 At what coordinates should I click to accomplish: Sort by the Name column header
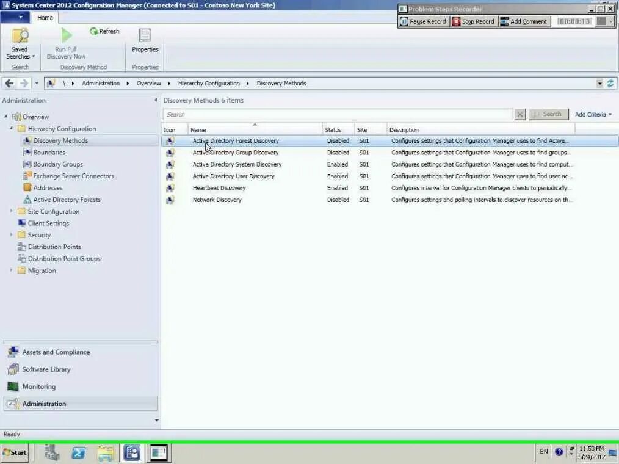[x=255, y=129]
